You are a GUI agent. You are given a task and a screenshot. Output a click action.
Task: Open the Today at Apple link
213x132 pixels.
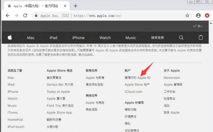(58, 91)
